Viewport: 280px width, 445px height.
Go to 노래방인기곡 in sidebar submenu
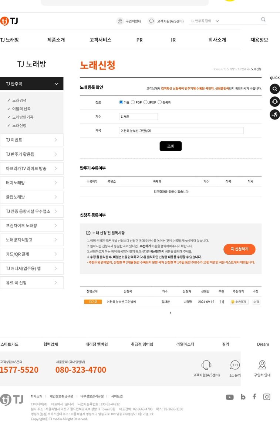pyautogui.click(x=23, y=117)
